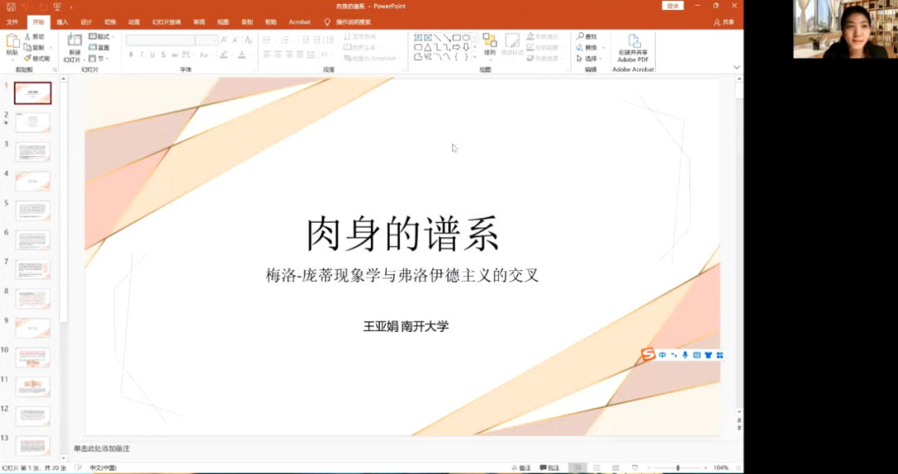
Task: Click notes area 单击此处添加备注
Action: pos(101,448)
